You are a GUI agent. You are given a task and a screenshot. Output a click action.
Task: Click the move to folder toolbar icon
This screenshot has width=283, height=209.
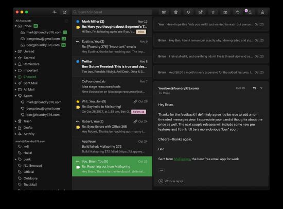pos(225,12)
